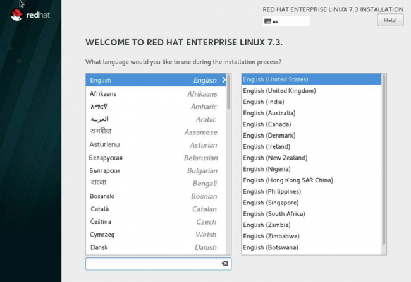The width and height of the screenshot is (411, 282).
Task: Choose English (Denmark) locale
Action: (311, 136)
